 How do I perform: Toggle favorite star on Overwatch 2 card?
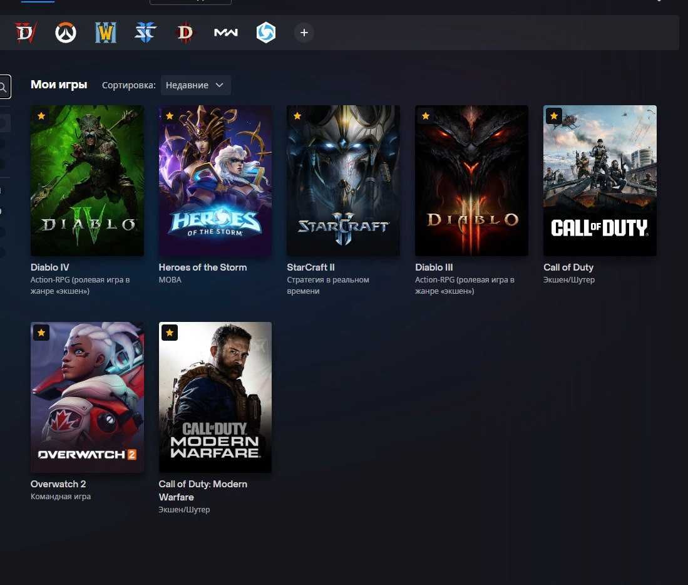click(41, 333)
